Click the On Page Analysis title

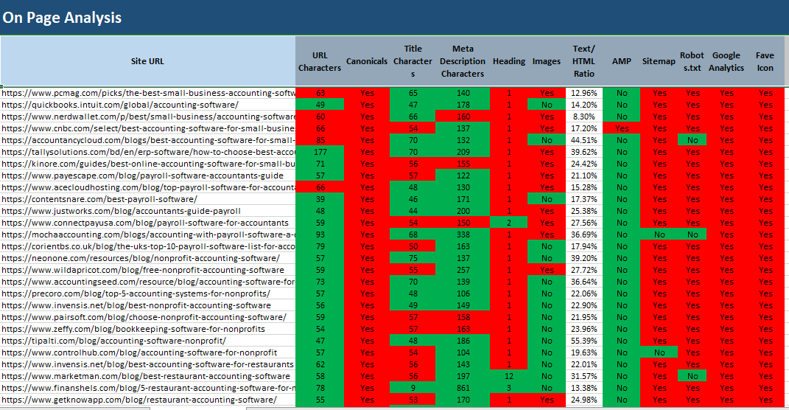click(62, 18)
